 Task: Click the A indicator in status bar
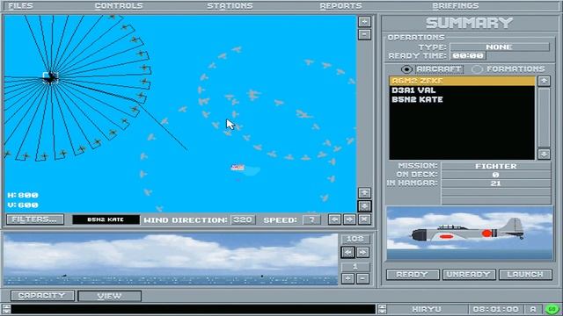(533, 309)
